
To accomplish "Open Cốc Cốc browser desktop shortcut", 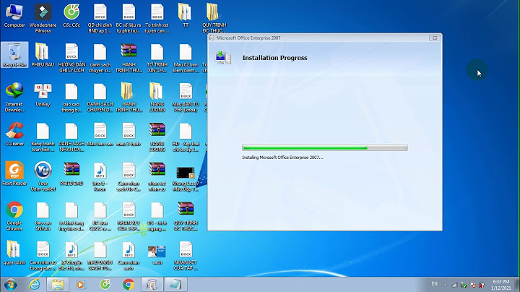I will coord(71,16).
